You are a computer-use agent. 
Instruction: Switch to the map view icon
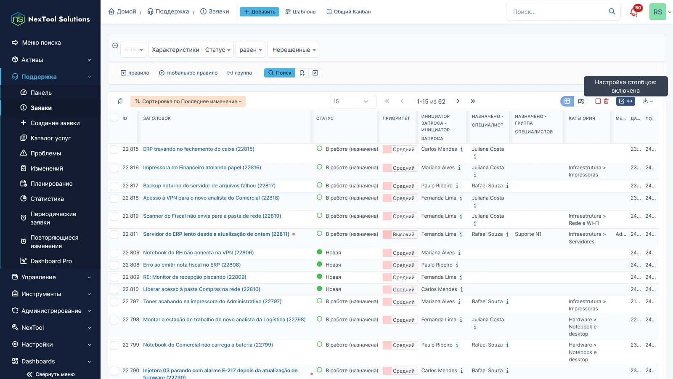pos(581,101)
